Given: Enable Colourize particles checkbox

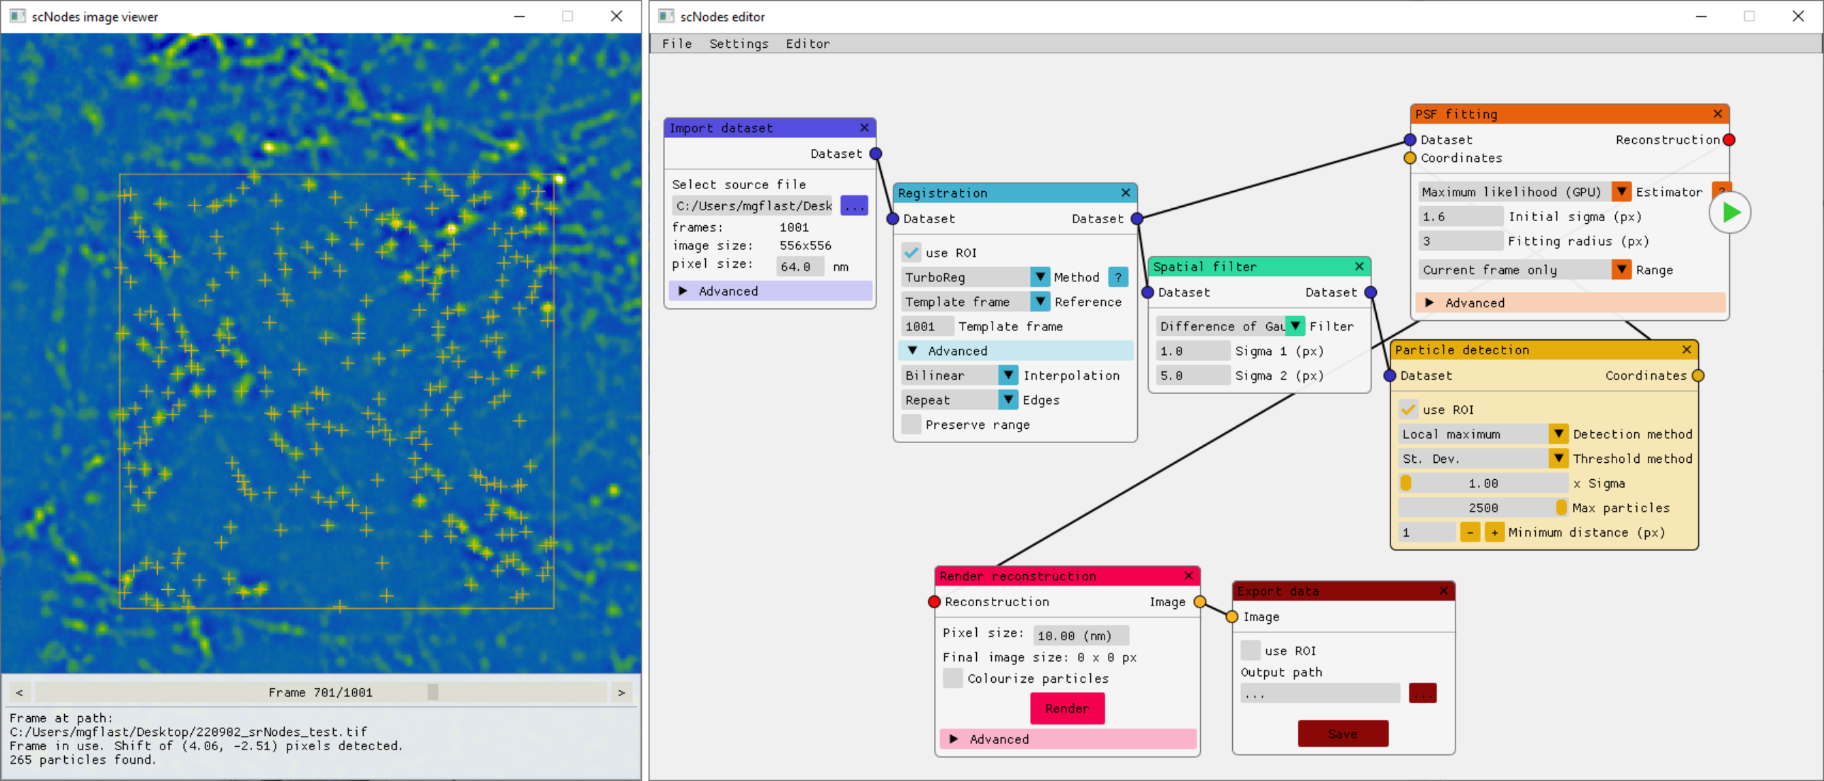Looking at the screenshot, I should click(953, 679).
